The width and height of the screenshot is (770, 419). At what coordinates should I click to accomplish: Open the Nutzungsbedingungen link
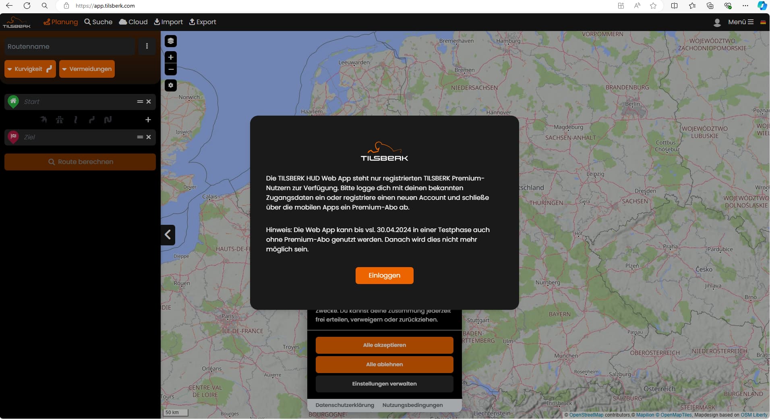pos(412,405)
